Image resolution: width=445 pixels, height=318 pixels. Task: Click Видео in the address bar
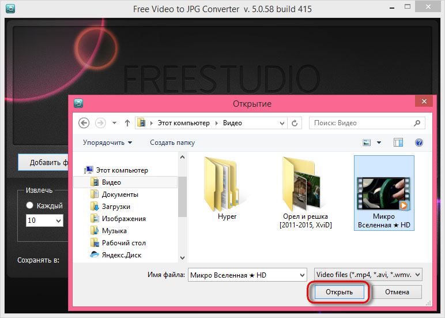point(232,123)
